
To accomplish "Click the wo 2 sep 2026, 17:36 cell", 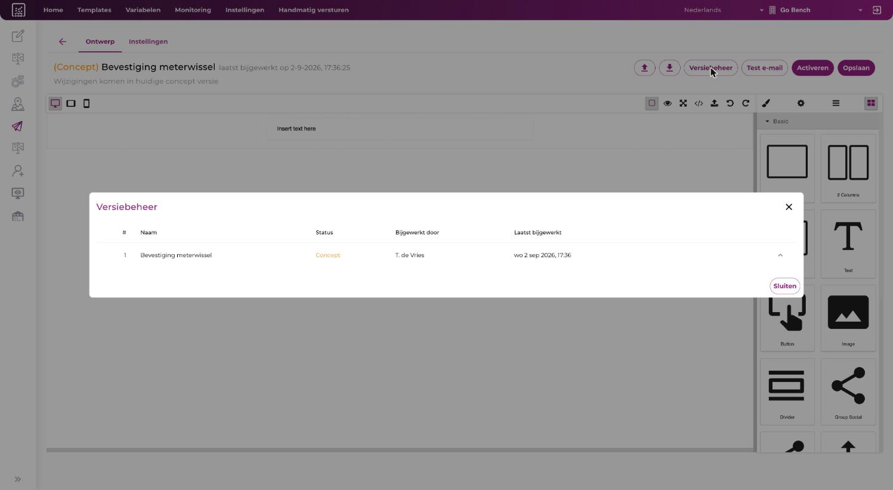I will coord(542,255).
